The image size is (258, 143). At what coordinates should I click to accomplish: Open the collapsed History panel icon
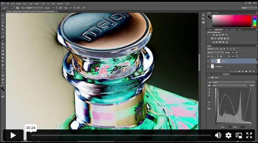203,15
